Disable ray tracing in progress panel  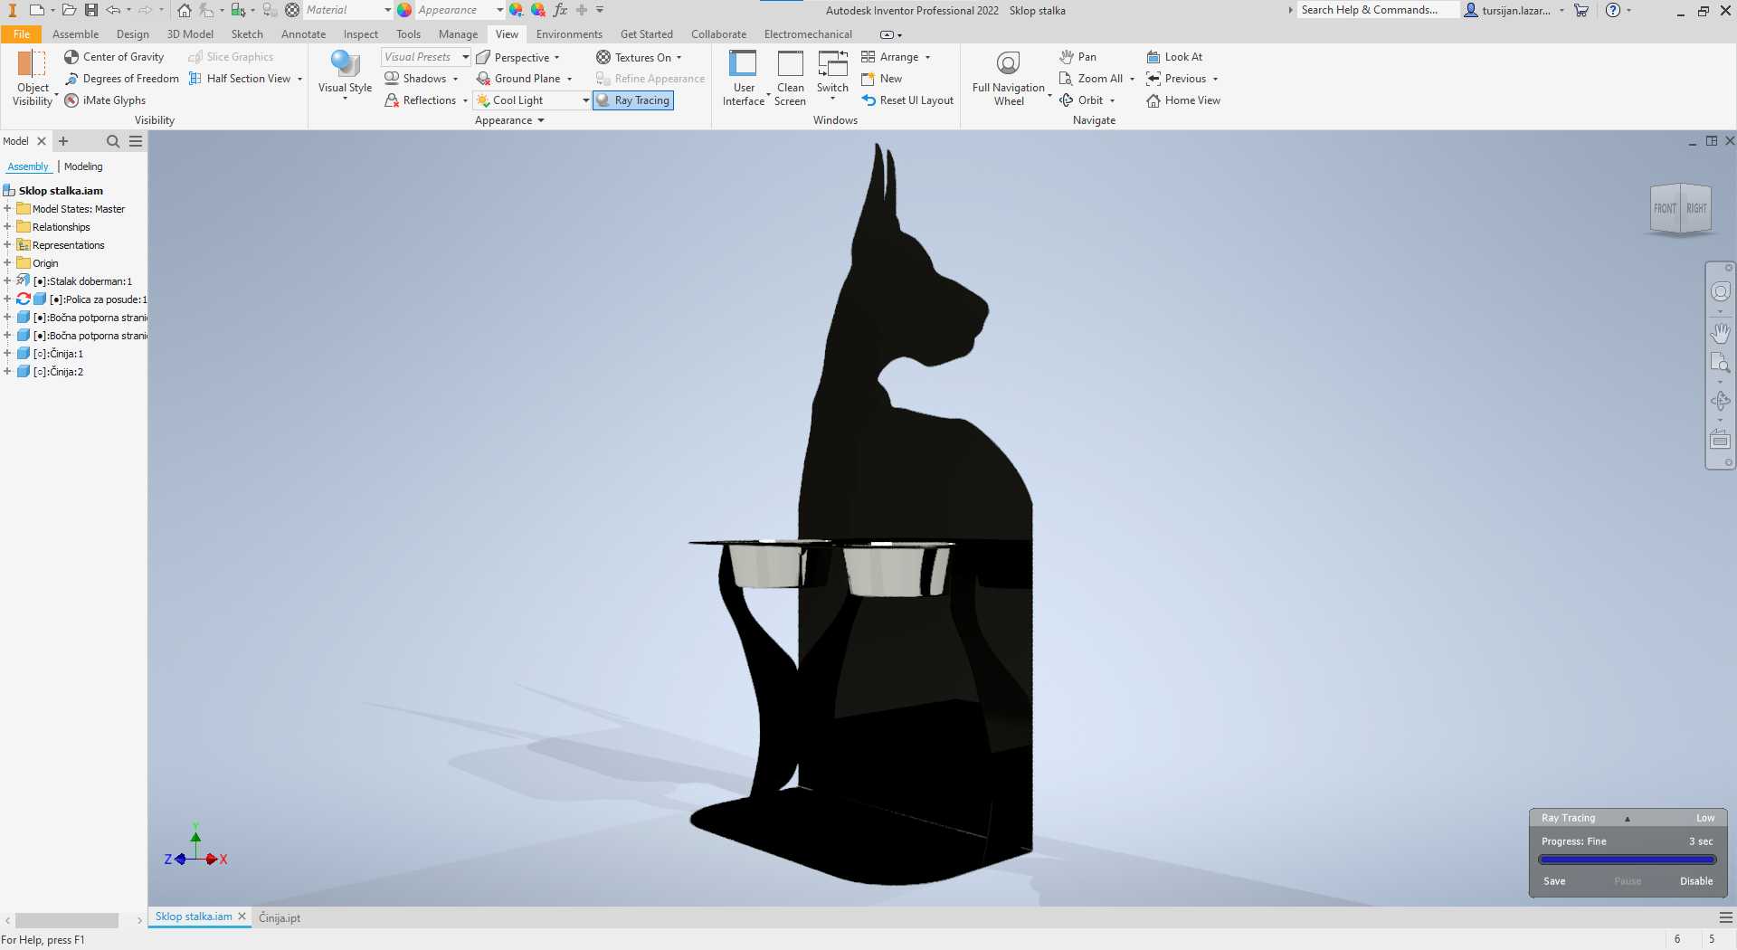1696,881
